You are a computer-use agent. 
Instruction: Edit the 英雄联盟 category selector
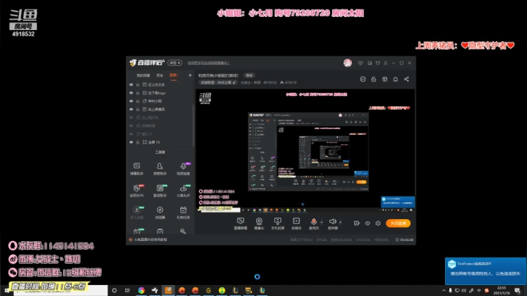coord(218,82)
